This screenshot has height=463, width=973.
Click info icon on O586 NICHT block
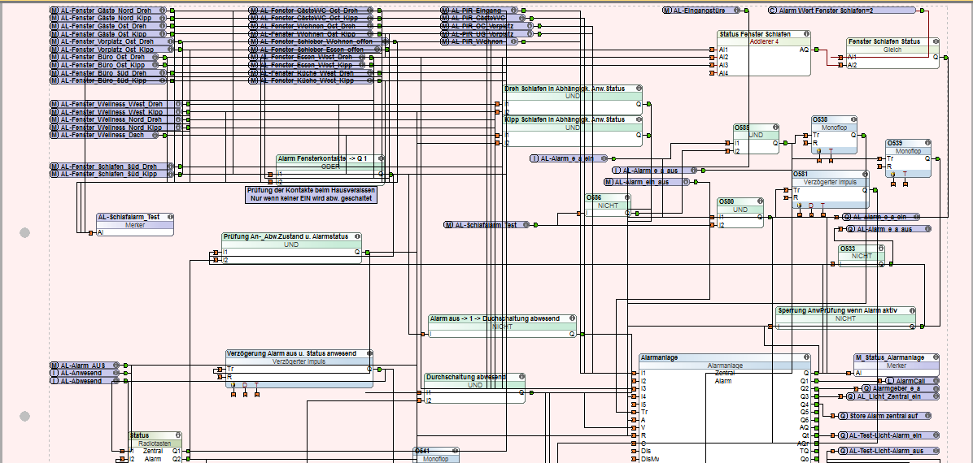626,197
